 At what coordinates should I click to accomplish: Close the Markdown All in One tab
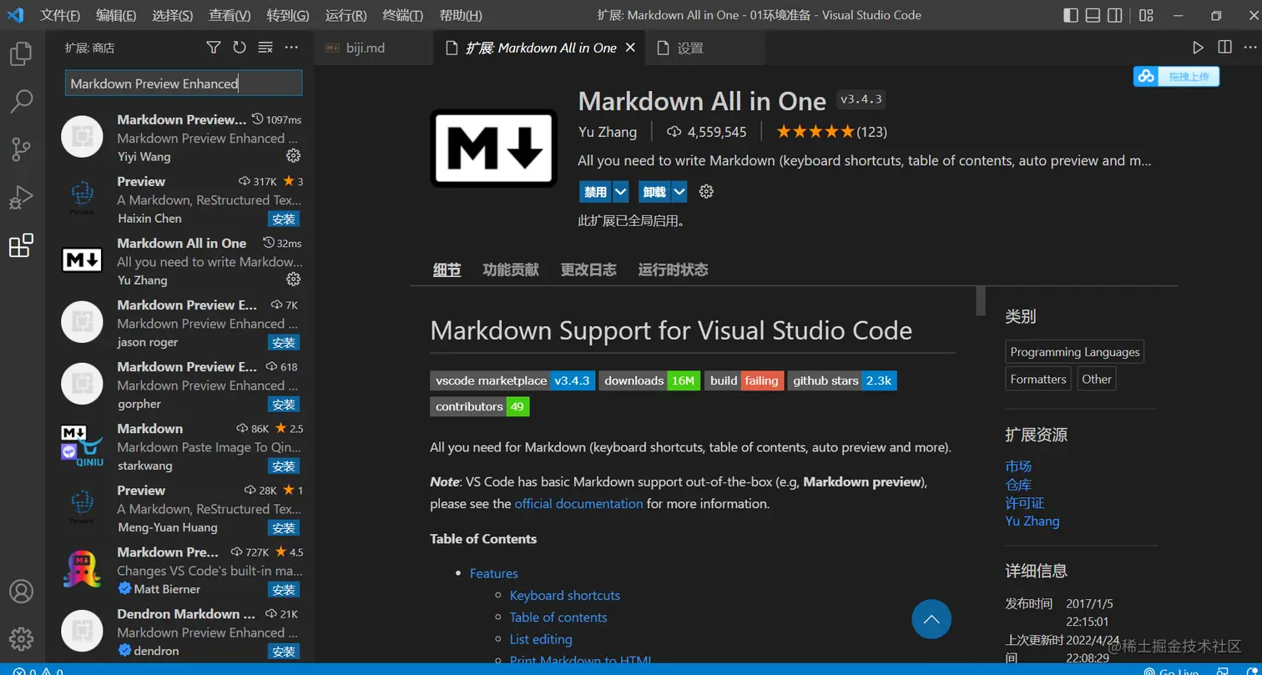(630, 48)
